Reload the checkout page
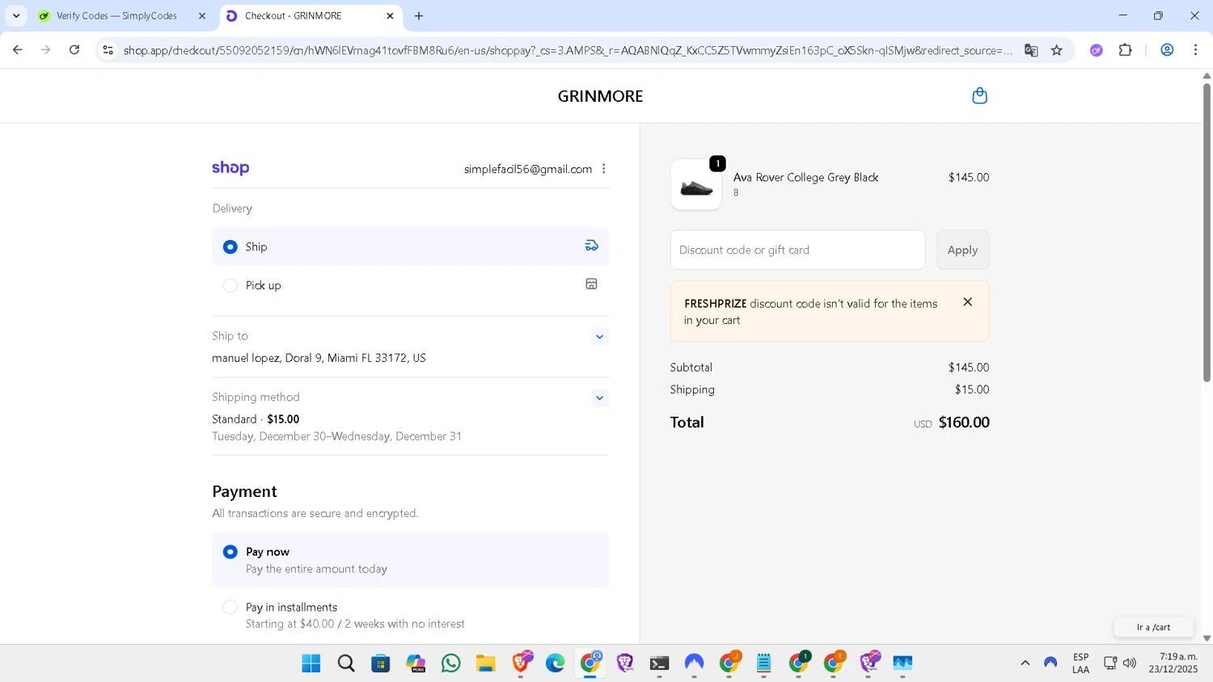Viewport: 1213px width, 682px height. pyautogui.click(x=74, y=50)
